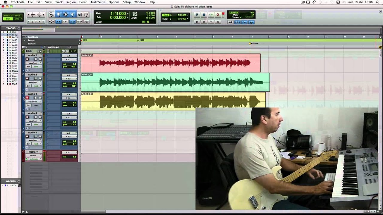Toggle Link Track and Edit Selection
The width and height of the screenshot is (383, 215).
tap(80, 22)
